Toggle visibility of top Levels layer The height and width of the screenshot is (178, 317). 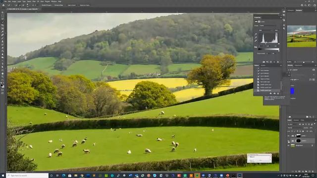pos(288,136)
